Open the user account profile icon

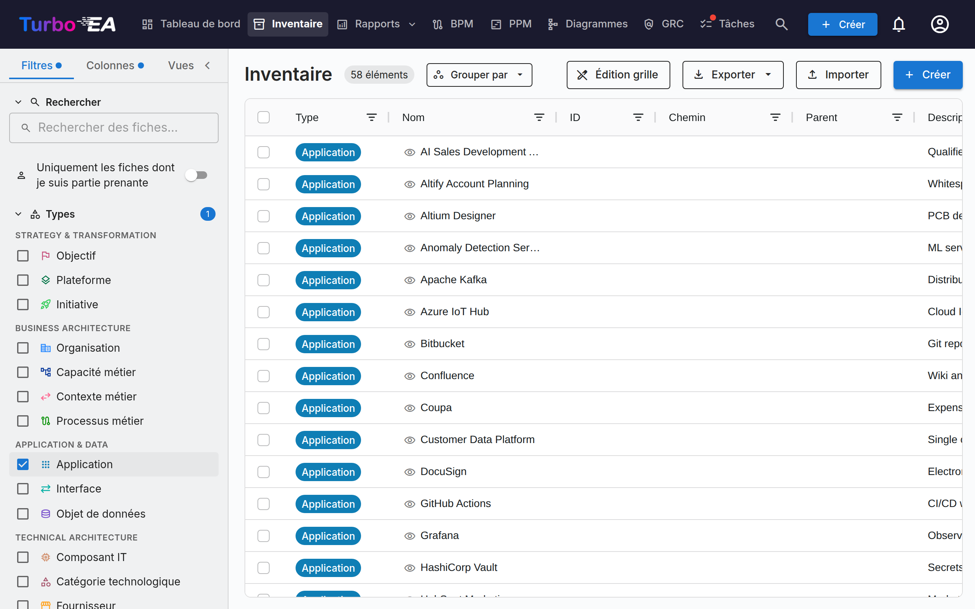coord(940,24)
